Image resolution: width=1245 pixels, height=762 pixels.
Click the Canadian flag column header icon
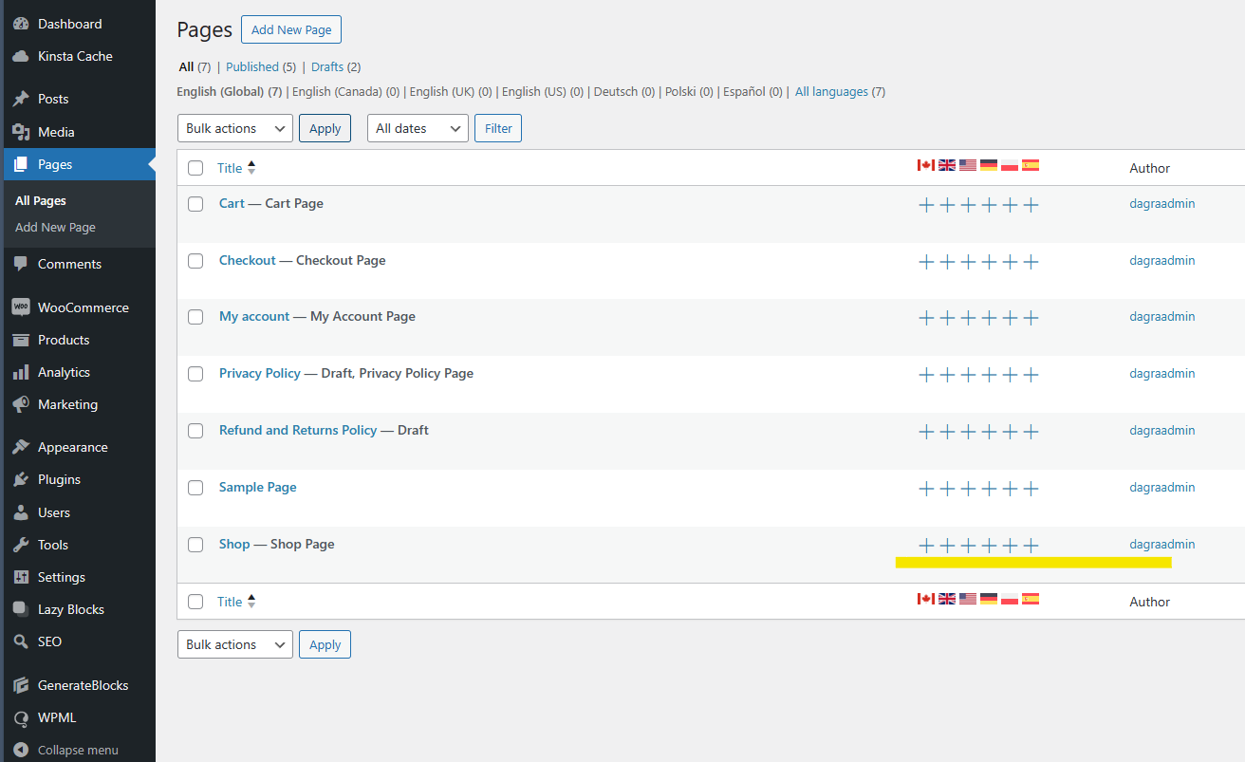(x=926, y=165)
